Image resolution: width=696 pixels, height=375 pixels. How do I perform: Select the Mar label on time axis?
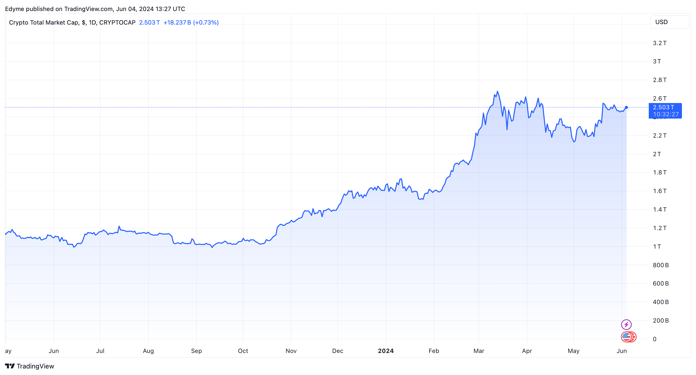coord(479,351)
